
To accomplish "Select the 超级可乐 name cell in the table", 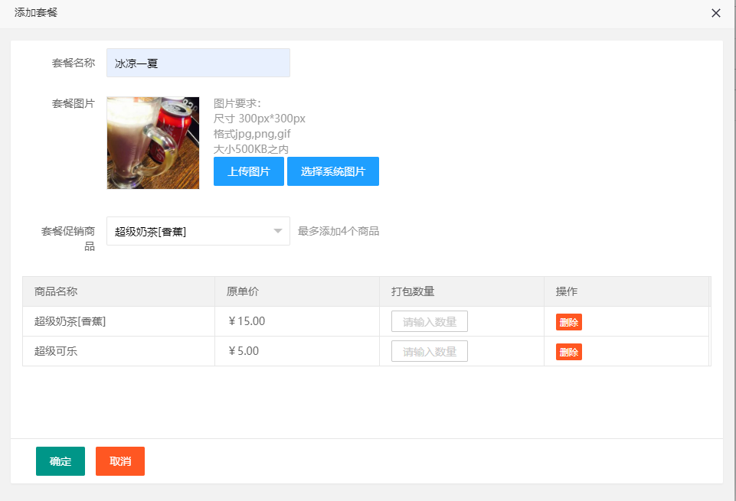I will click(56, 351).
